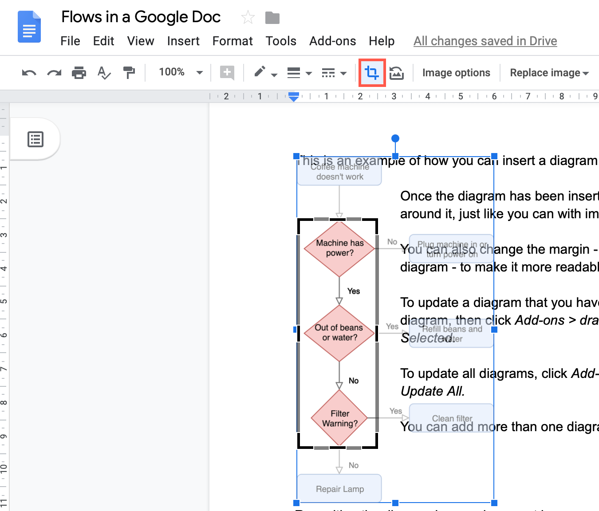Select the Paint format tool

click(x=129, y=72)
